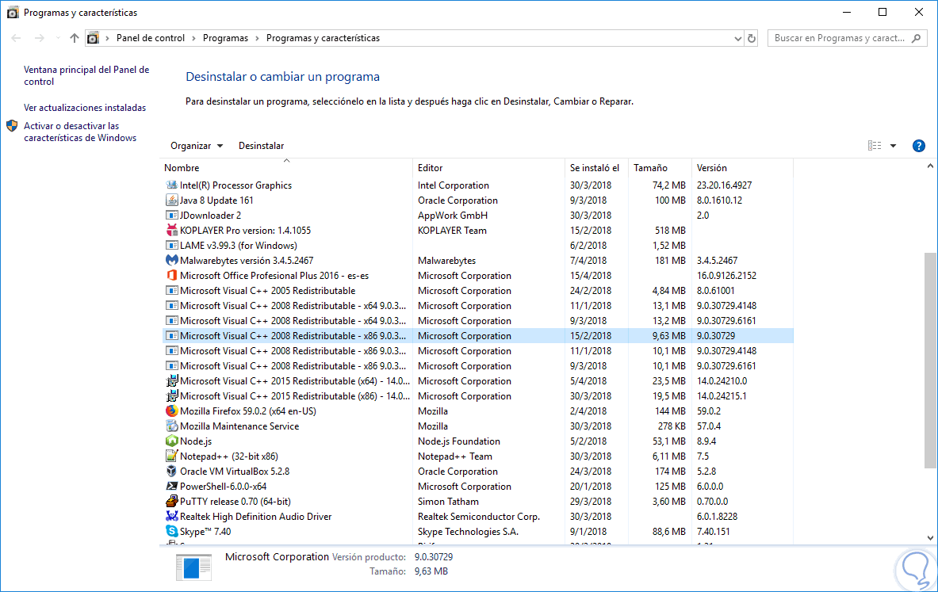Click the scroll down arrow
Screen dimensions: 938x592
[930, 538]
